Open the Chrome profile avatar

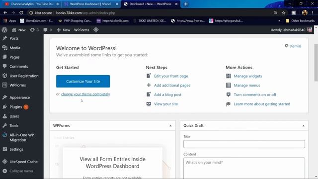[305, 13]
